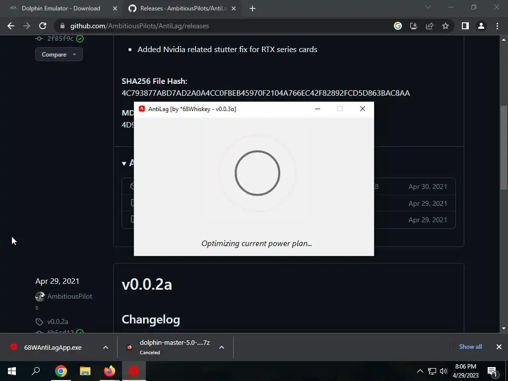Click 'Optimizing current power plan...' status text
This screenshot has height=381, width=508.
(256, 243)
